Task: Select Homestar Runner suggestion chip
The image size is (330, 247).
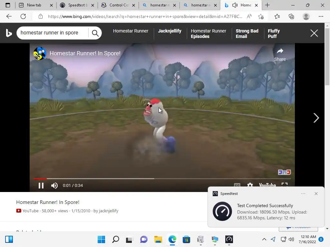Action: (131, 31)
